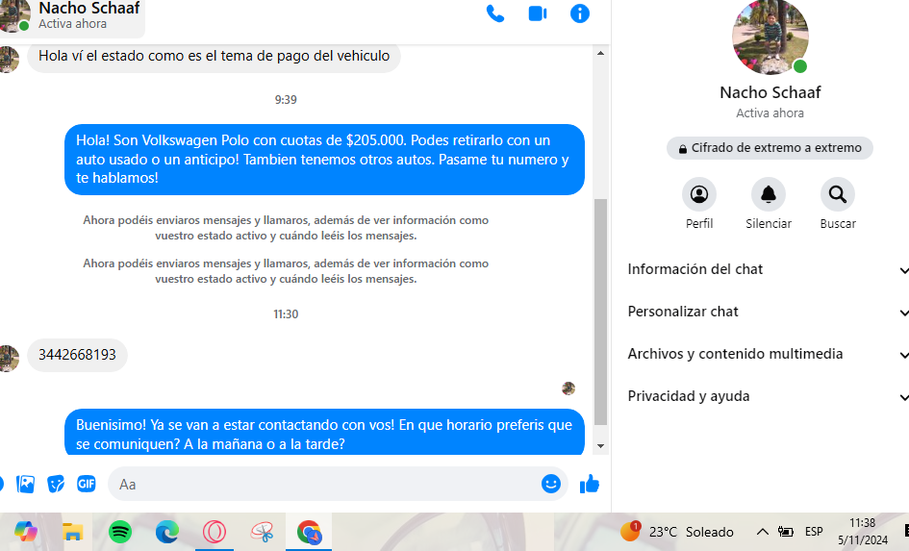909x551 pixels.
Task: Open Microsoft Edge from the taskbar
Action: 167,532
